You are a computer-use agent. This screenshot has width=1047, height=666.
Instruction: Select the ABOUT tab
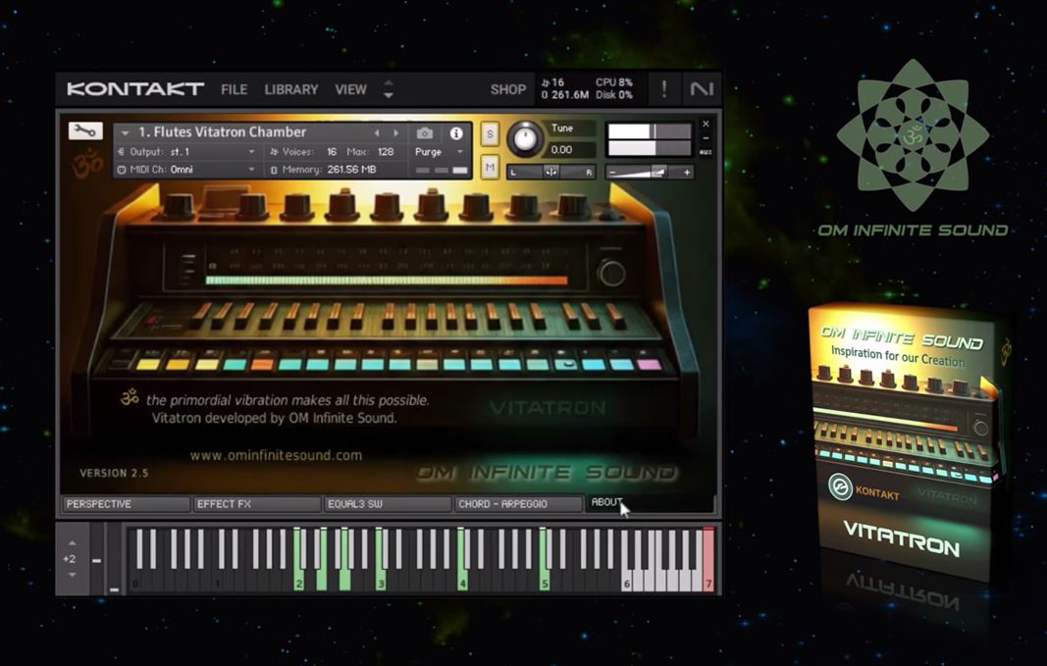coord(606,502)
